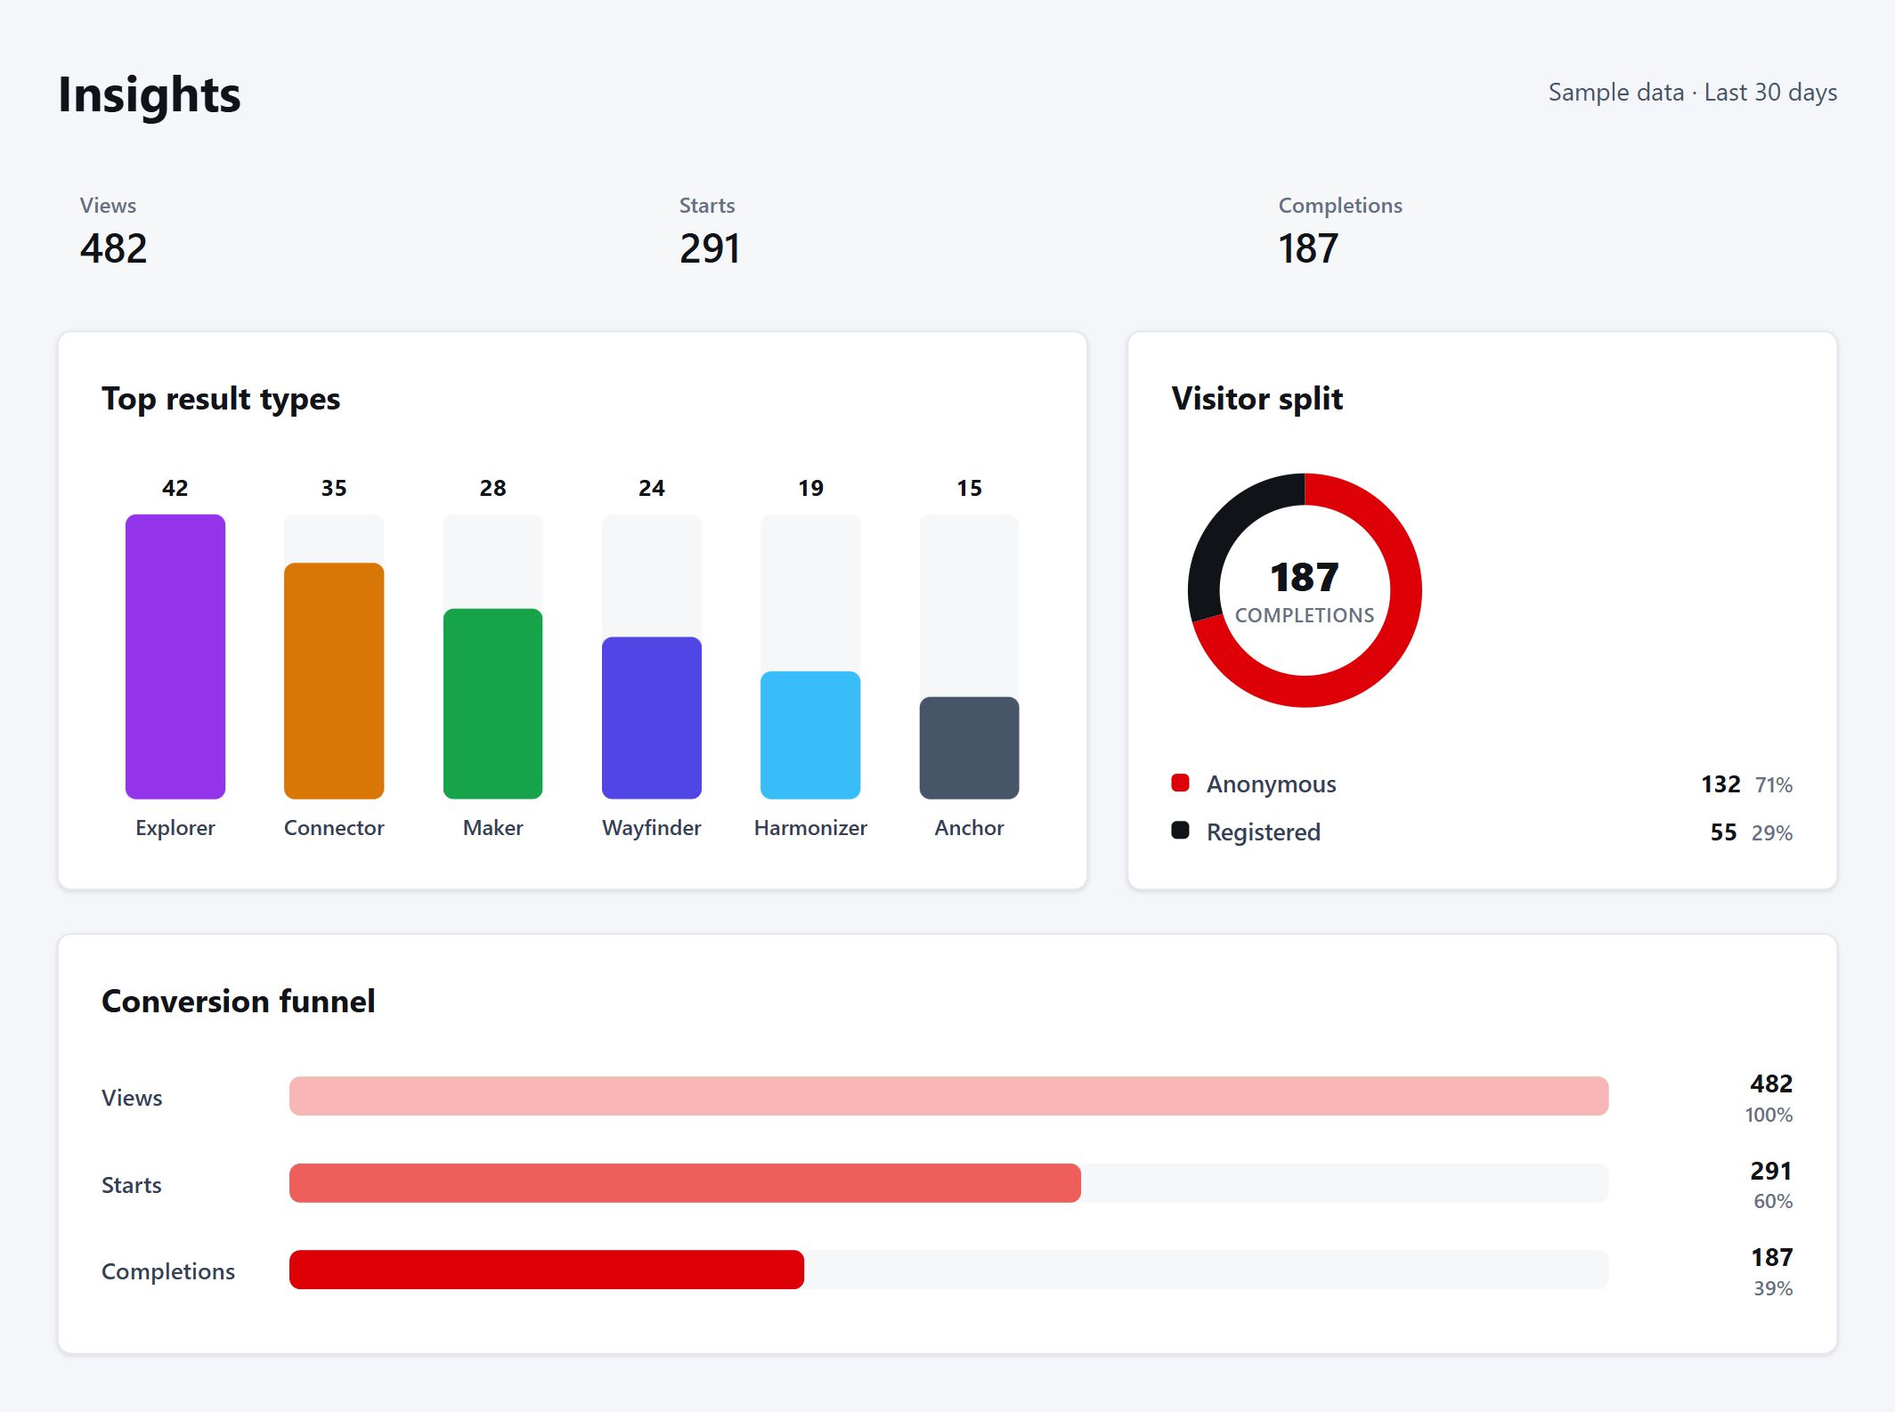Click the '29%' Registered percentage

(x=1772, y=833)
